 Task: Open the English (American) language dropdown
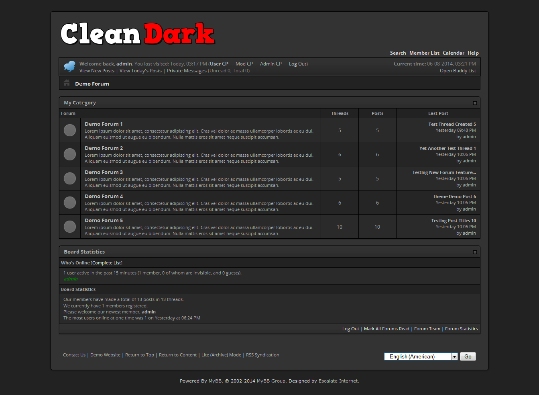[421, 356]
